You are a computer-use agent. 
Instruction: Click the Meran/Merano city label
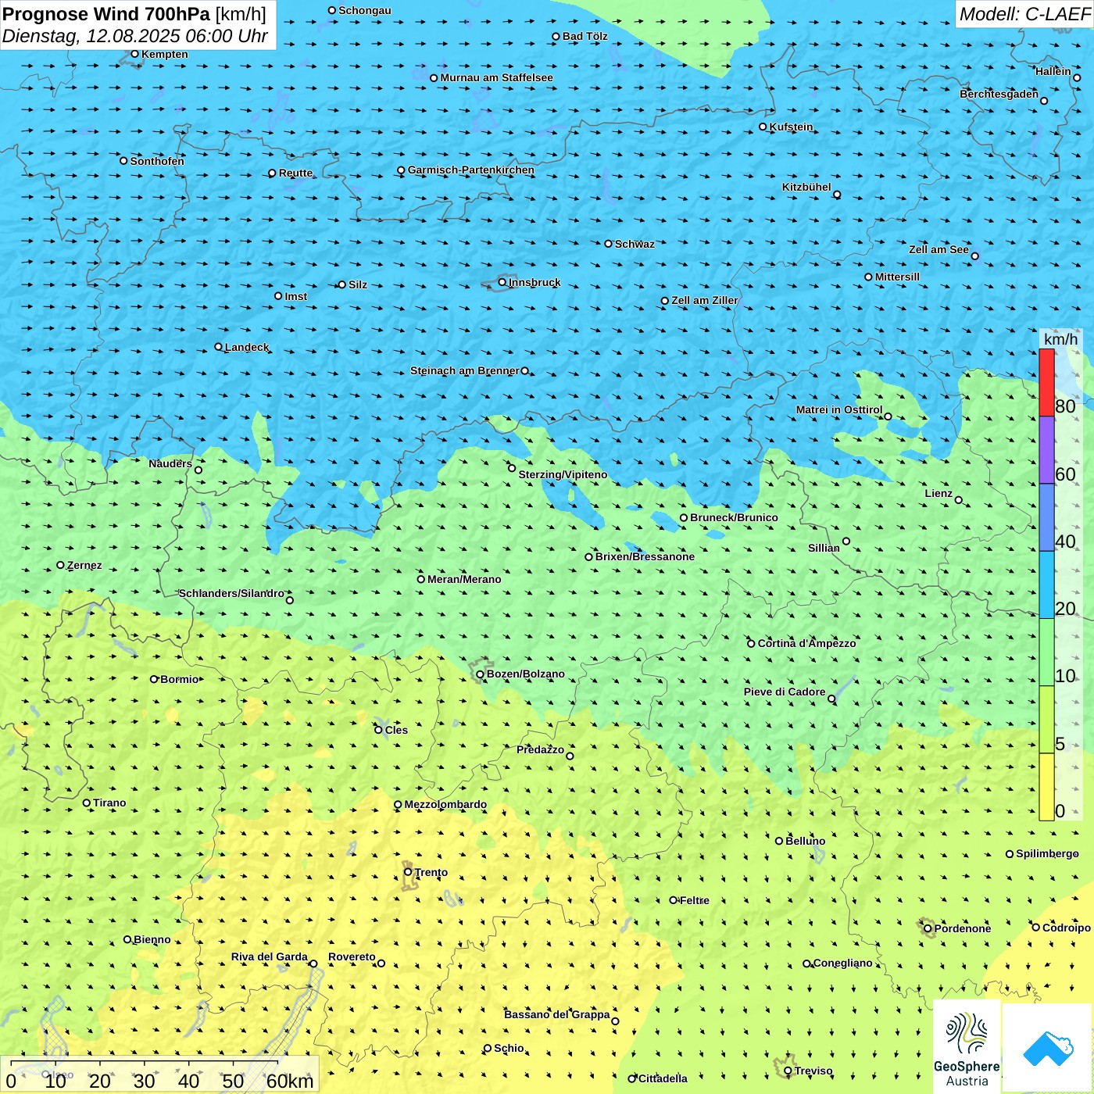click(x=464, y=579)
